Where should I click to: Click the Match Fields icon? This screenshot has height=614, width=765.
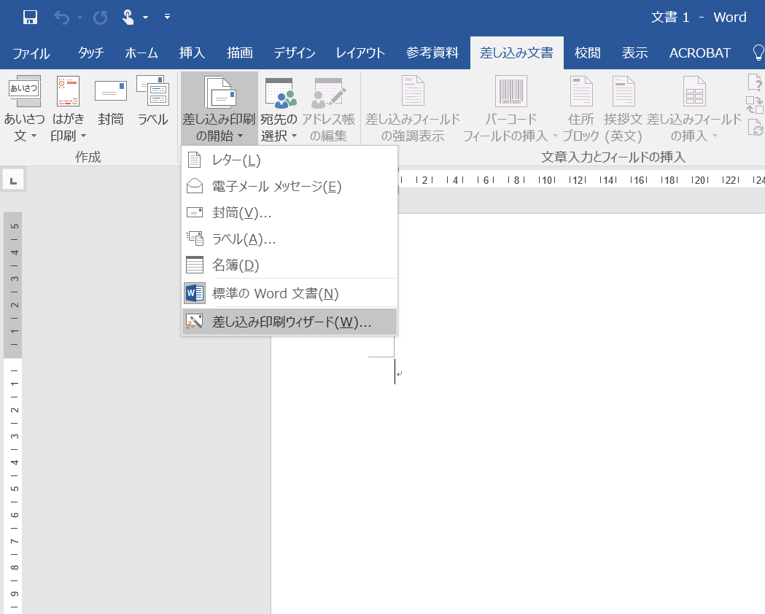pos(756,105)
